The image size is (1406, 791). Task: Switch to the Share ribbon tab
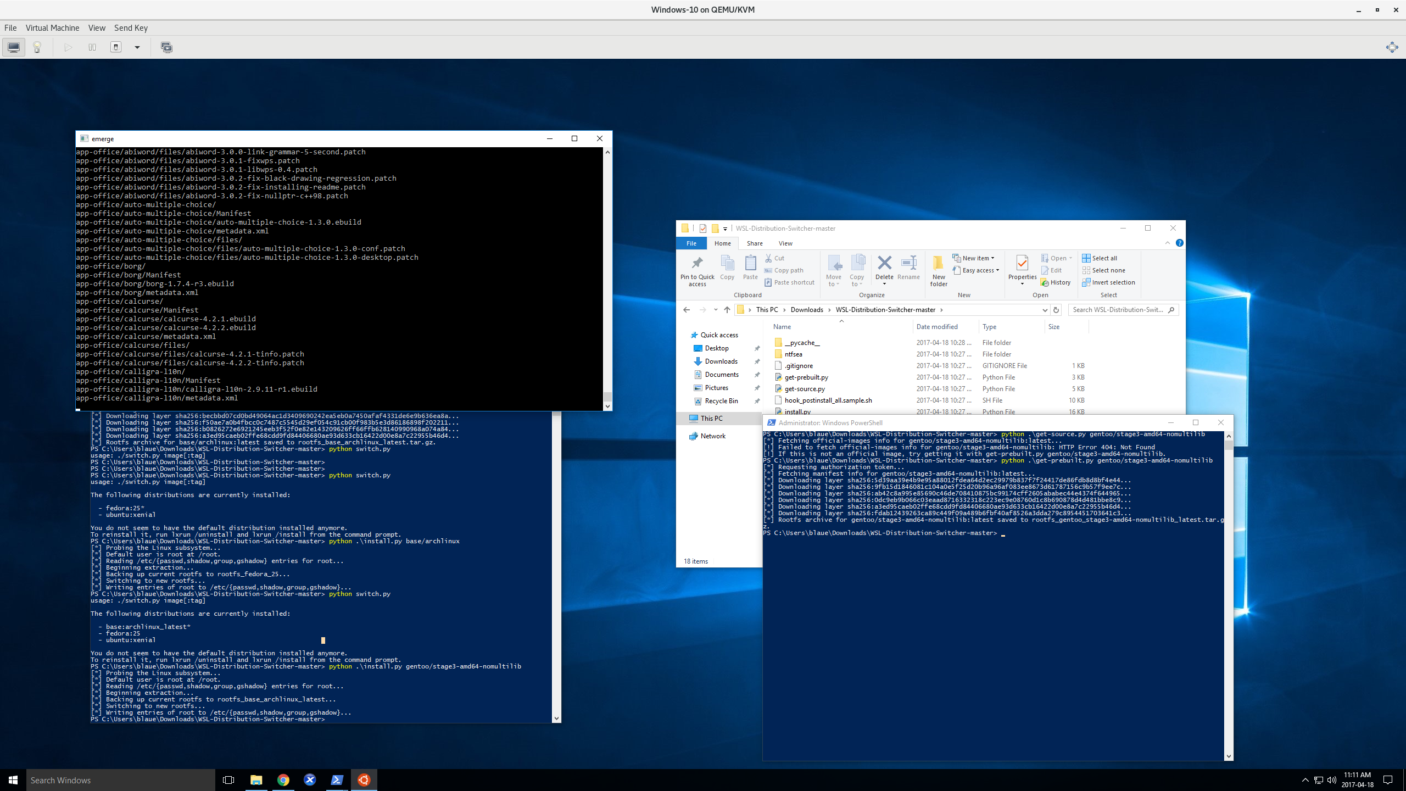click(x=755, y=243)
